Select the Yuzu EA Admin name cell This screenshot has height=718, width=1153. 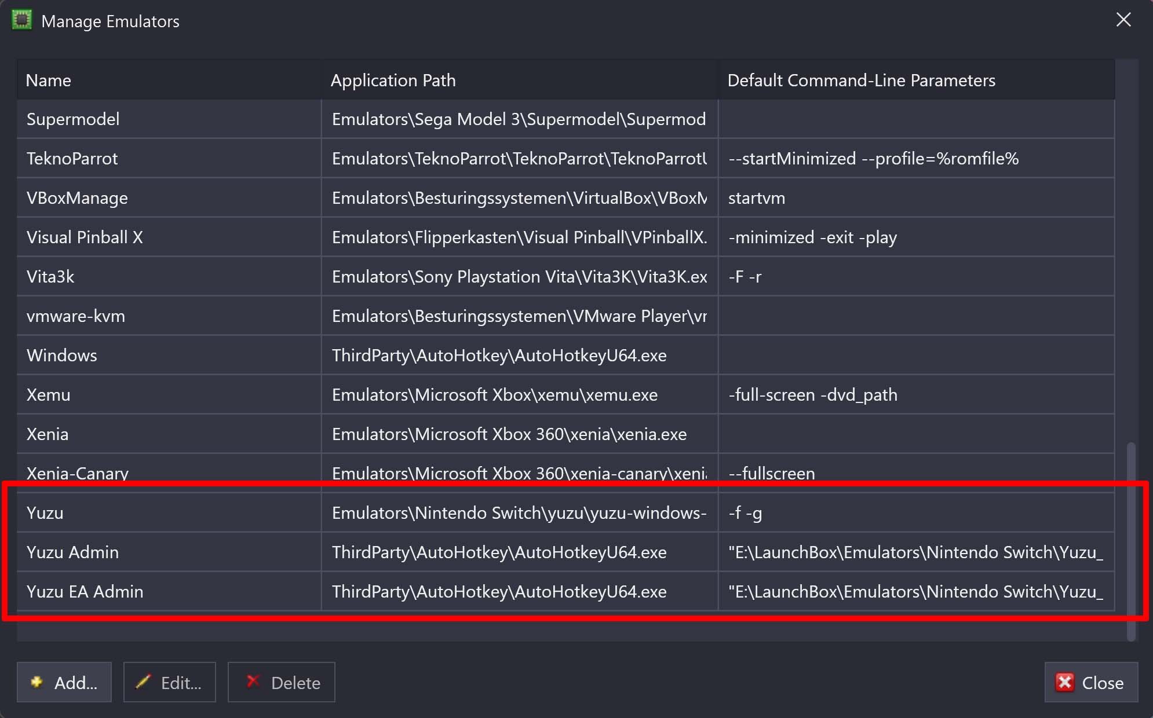coord(169,591)
